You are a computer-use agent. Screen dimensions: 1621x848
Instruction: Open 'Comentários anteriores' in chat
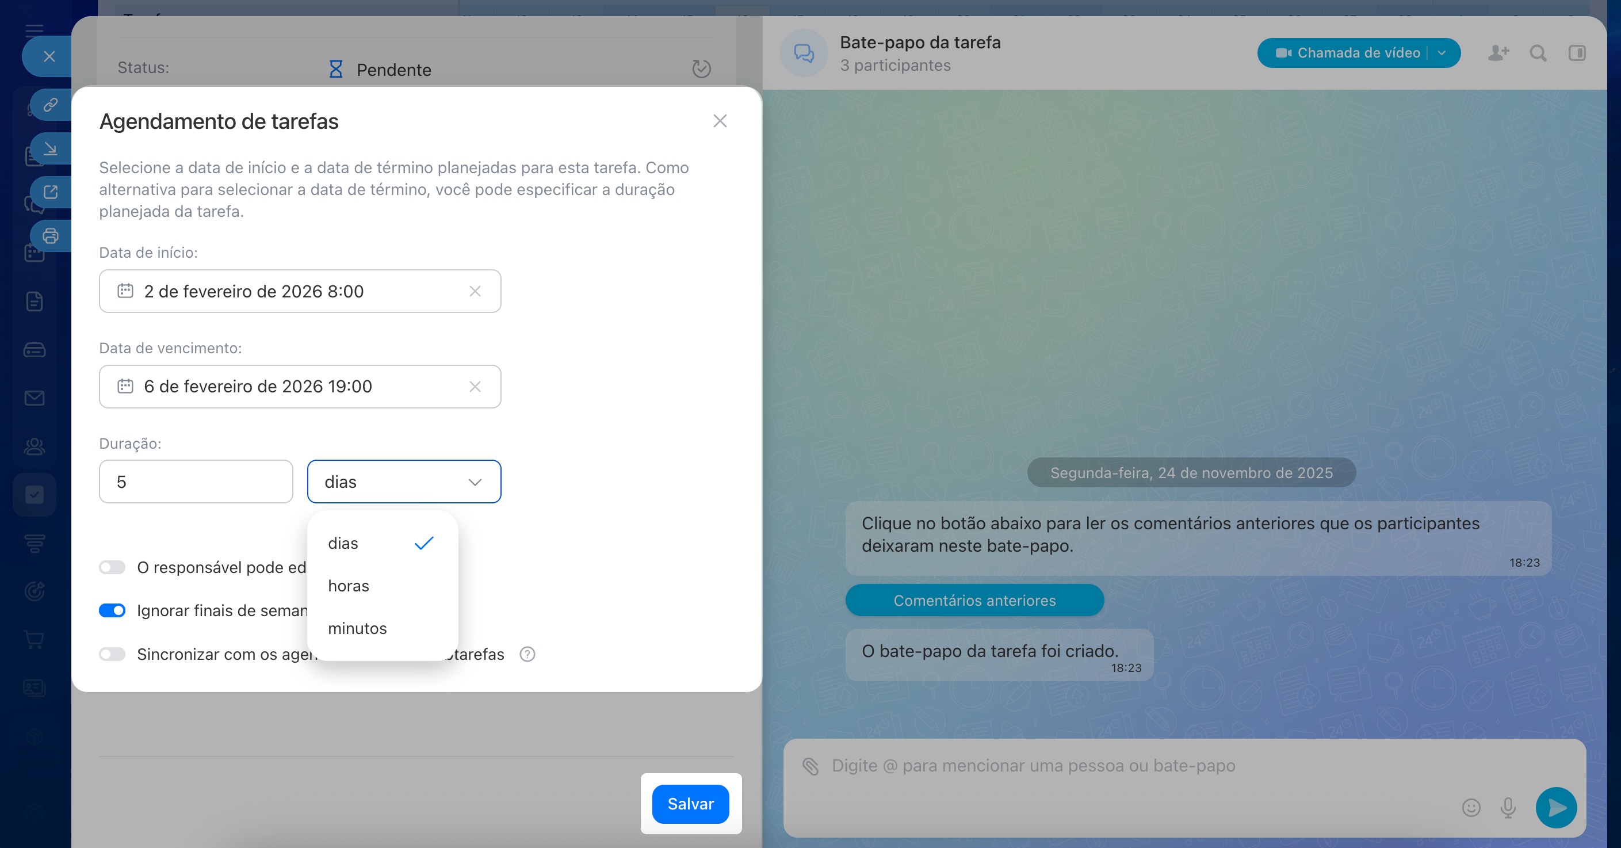click(974, 600)
